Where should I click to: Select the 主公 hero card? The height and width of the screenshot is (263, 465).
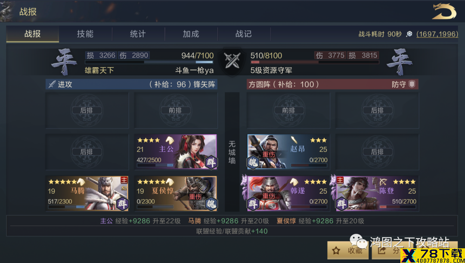pos(176,152)
